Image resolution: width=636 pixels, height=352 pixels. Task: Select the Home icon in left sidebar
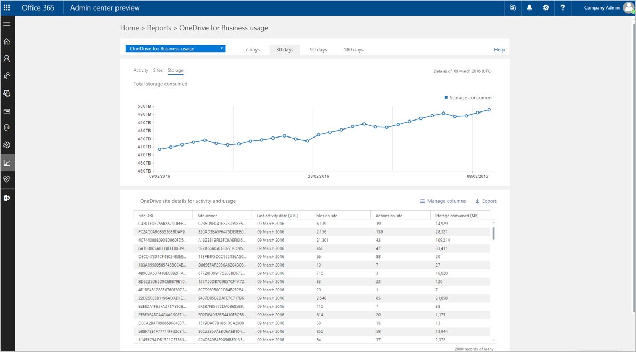[x=7, y=41]
